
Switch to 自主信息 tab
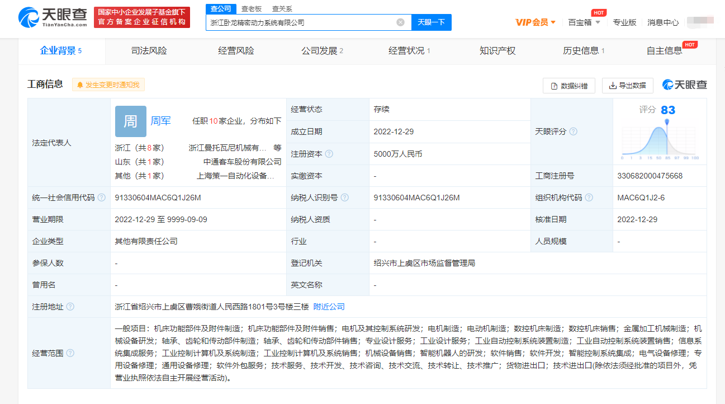click(x=665, y=51)
